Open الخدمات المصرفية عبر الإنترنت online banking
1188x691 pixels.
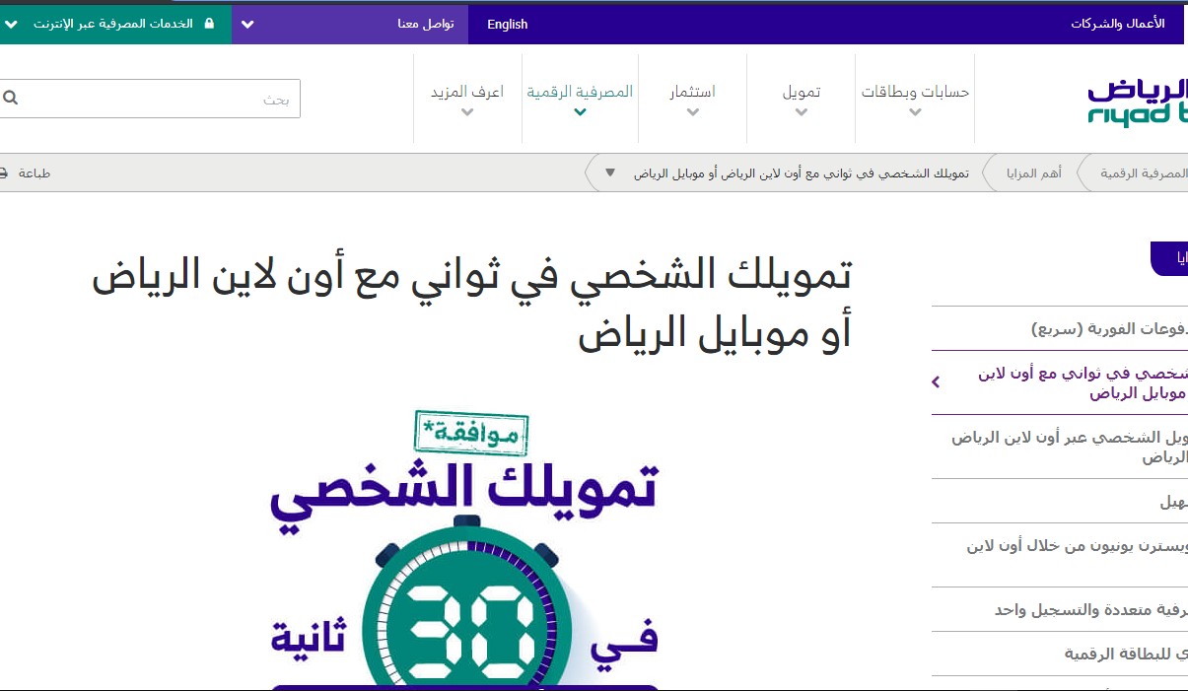click(115, 24)
